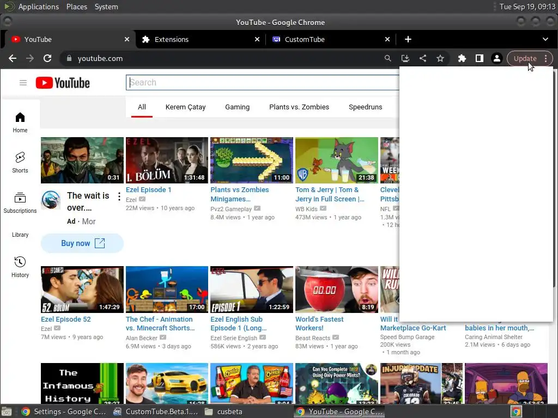The image size is (558, 418).
Task: Click the Mortal Kombat ad channel avatar
Action: [51, 199]
